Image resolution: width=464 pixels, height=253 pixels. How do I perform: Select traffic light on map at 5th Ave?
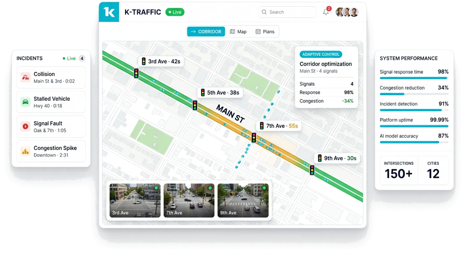195,105
